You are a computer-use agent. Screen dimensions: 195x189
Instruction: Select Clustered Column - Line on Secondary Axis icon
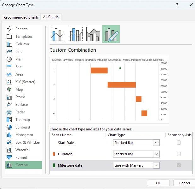[76, 34]
